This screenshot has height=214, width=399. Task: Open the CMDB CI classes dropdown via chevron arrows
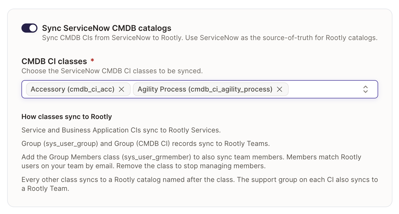[x=365, y=89]
